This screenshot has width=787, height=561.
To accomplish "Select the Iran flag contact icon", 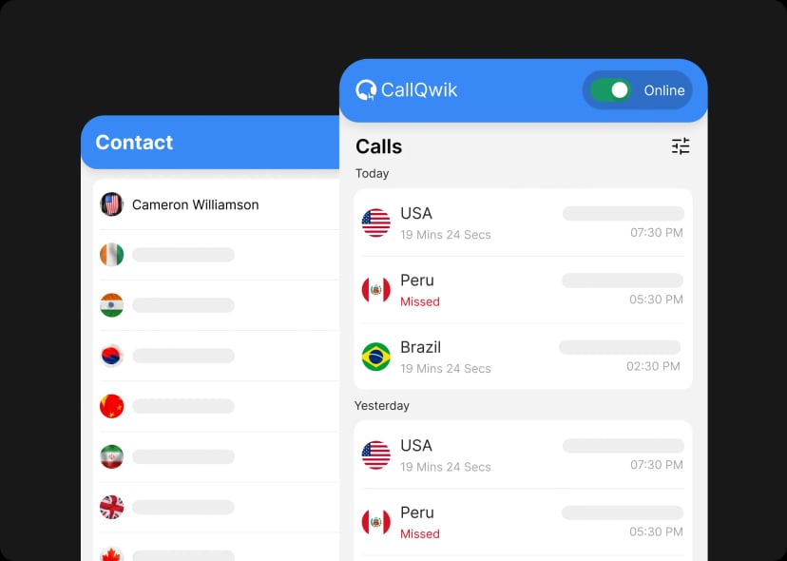I will click(111, 456).
